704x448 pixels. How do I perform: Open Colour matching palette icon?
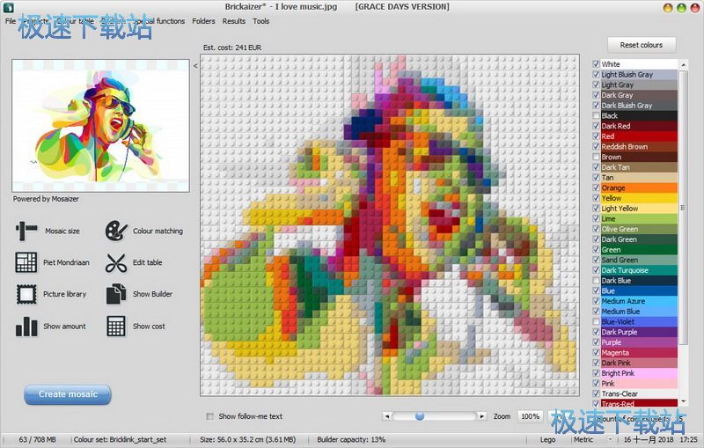click(116, 231)
